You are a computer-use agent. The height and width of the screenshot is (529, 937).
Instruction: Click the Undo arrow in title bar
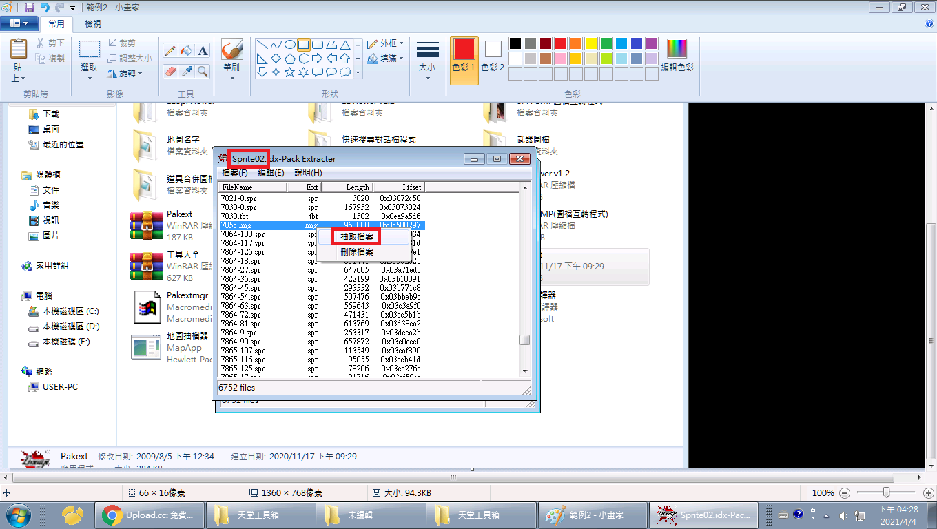45,8
